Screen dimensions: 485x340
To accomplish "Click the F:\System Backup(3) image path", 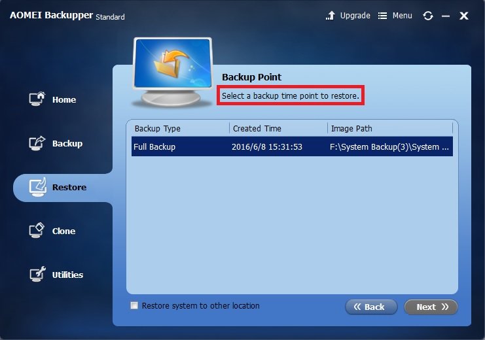I will click(389, 146).
